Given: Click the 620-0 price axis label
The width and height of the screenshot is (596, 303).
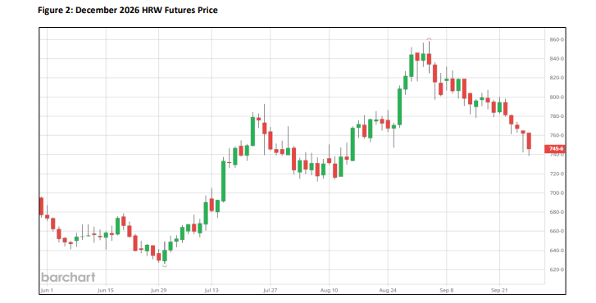Looking at the screenshot, I should [557, 269].
